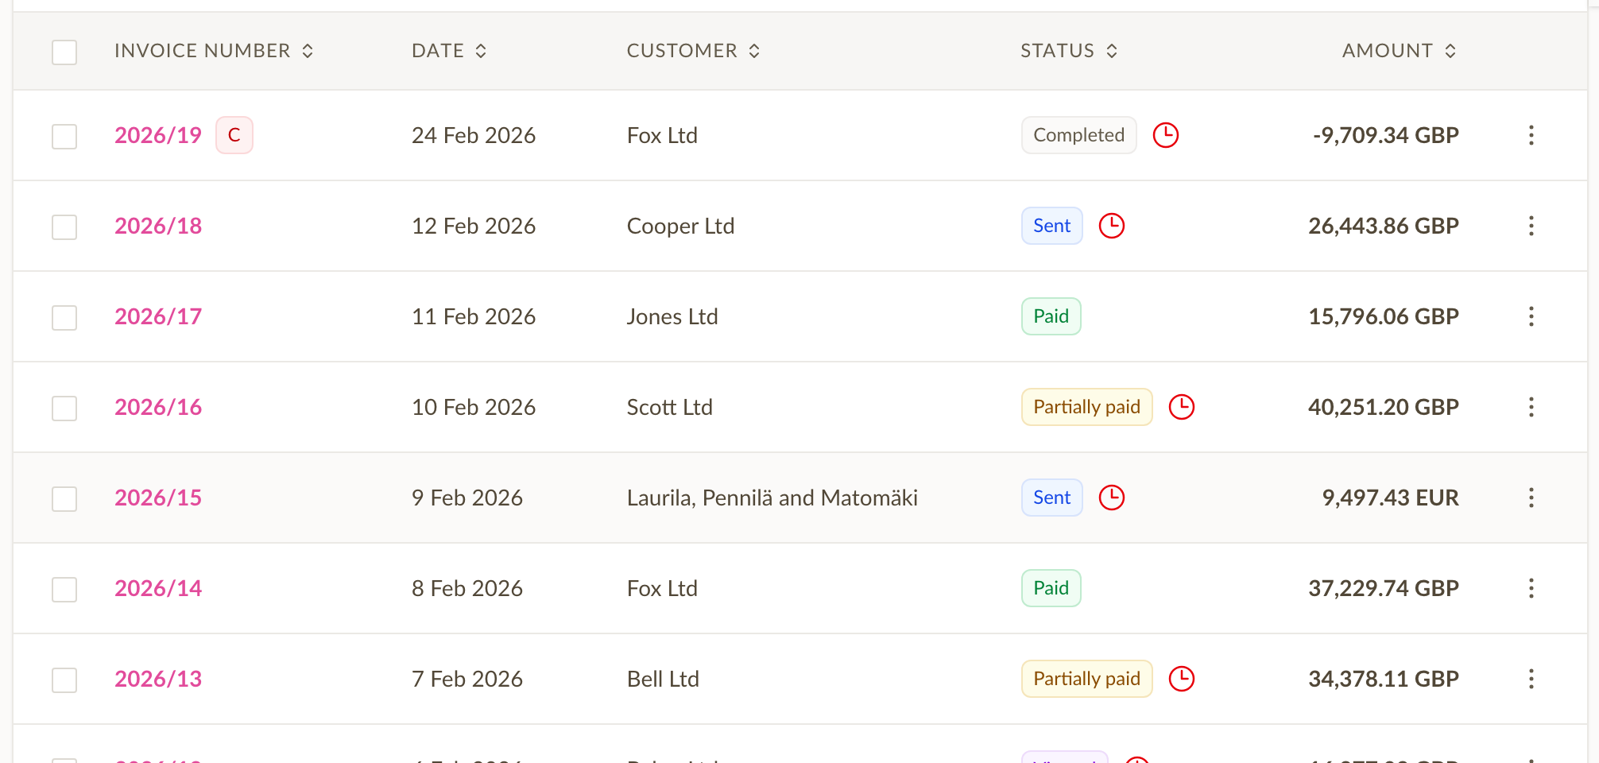Check the box for invoice 2026/13
This screenshot has width=1599, height=763.
coord(64,680)
